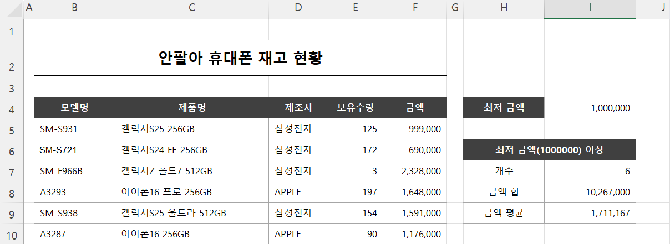Click the 최저 금액(1000000) 이상 header cell
Viewport: 670px width, 244px height.
click(x=550, y=150)
